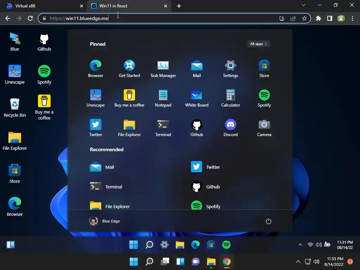Open the Blue desktop shortcut

(x=15, y=42)
